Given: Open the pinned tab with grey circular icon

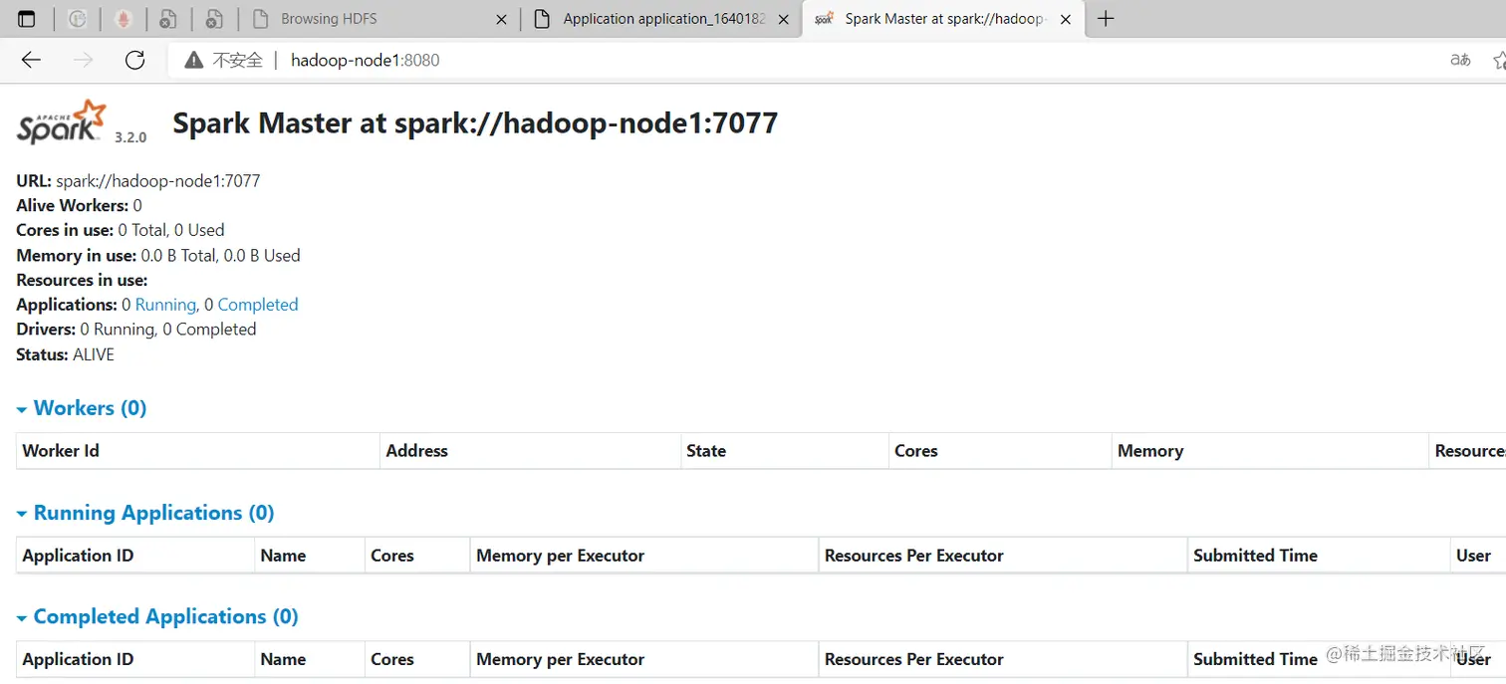Looking at the screenshot, I should tap(78, 19).
